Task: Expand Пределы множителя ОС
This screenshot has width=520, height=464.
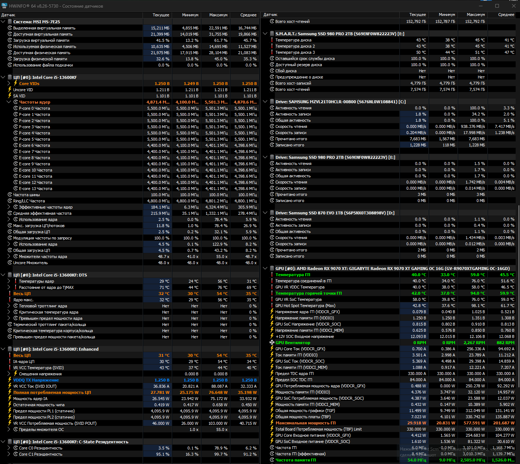Action: 9,429
